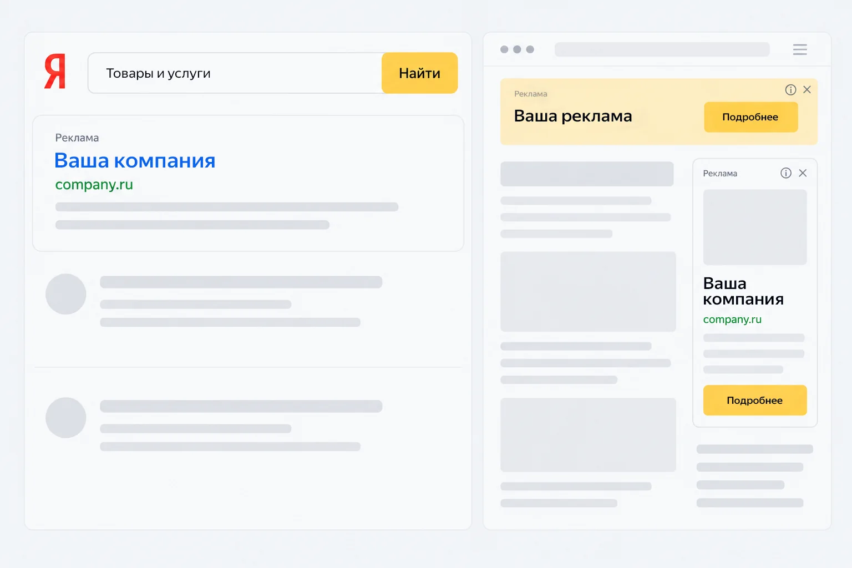Viewport: 852px width, 568px height.
Task: Close the sidebar 'Ваша компания' ad card
Action: point(803,173)
